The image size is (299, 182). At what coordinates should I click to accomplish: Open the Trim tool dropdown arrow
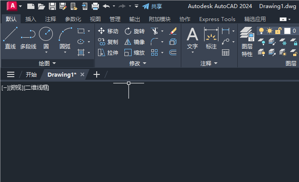pyautogui.click(x=162, y=31)
